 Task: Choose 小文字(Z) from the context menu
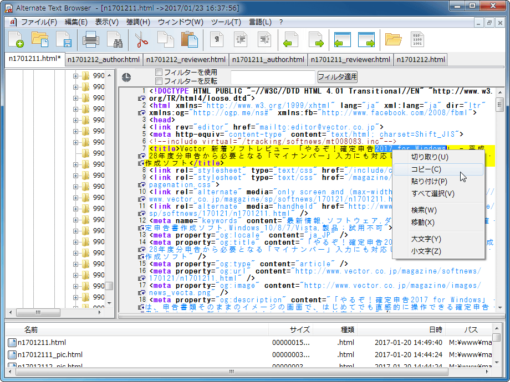[x=438, y=251]
